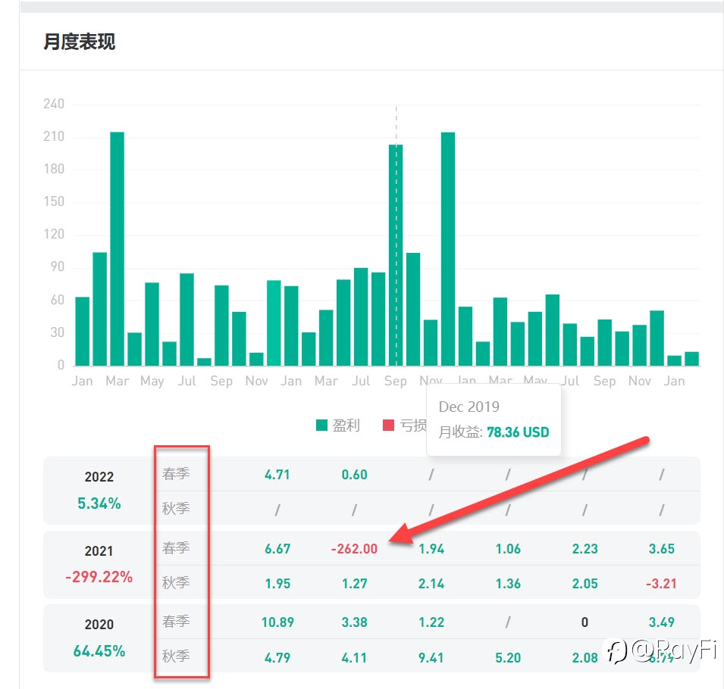Click the 9.41 cell in 2020 autumn
724x689 pixels.
[431, 658]
